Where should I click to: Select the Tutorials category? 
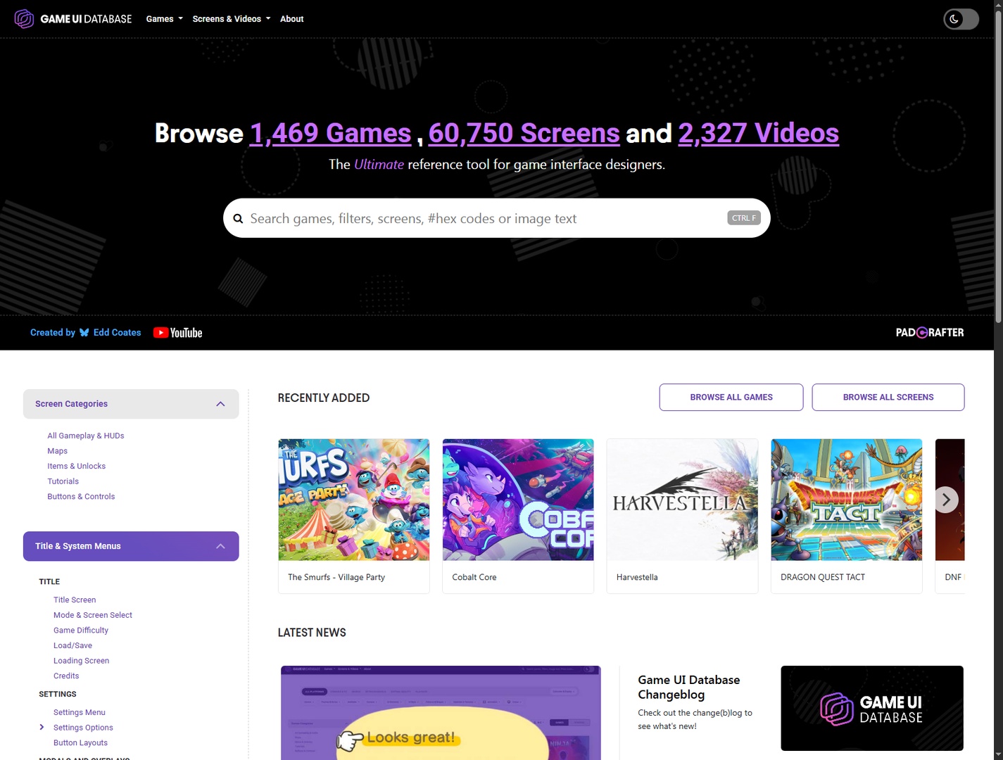[63, 481]
